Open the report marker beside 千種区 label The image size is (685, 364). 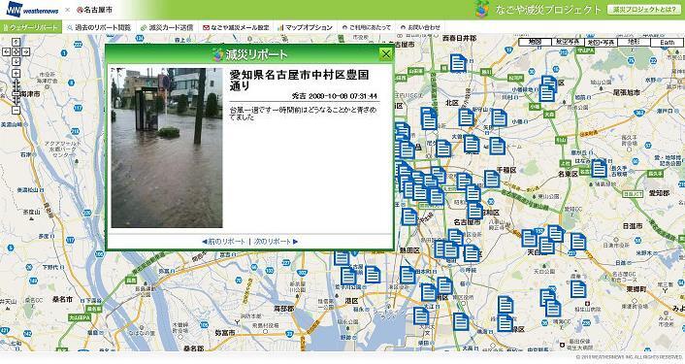492,180
